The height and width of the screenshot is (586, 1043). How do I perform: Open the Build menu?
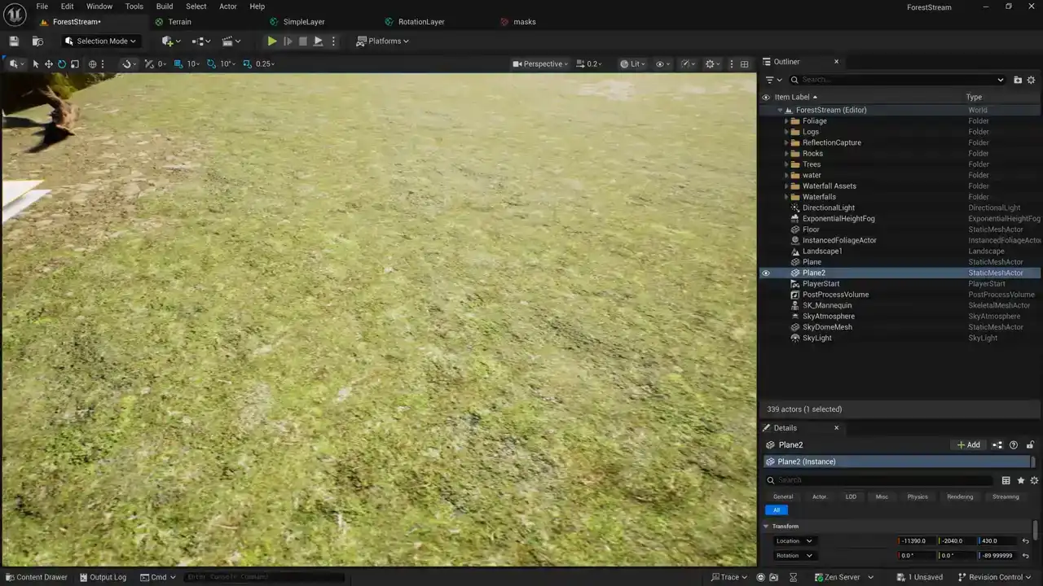165,7
